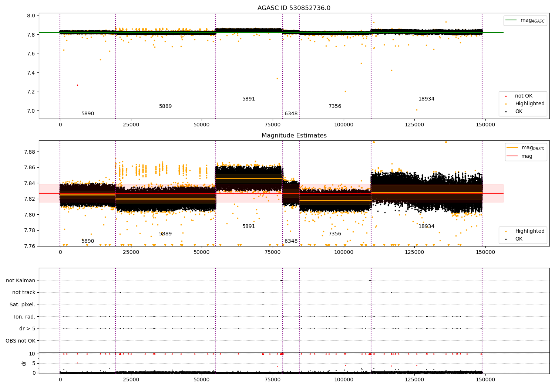Click OBSID label 5890 in top plot
The width and height of the screenshot is (555, 388).
coord(88,114)
